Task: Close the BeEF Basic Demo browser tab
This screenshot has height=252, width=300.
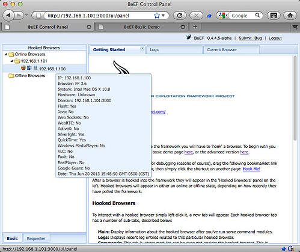Action: coord(183,27)
